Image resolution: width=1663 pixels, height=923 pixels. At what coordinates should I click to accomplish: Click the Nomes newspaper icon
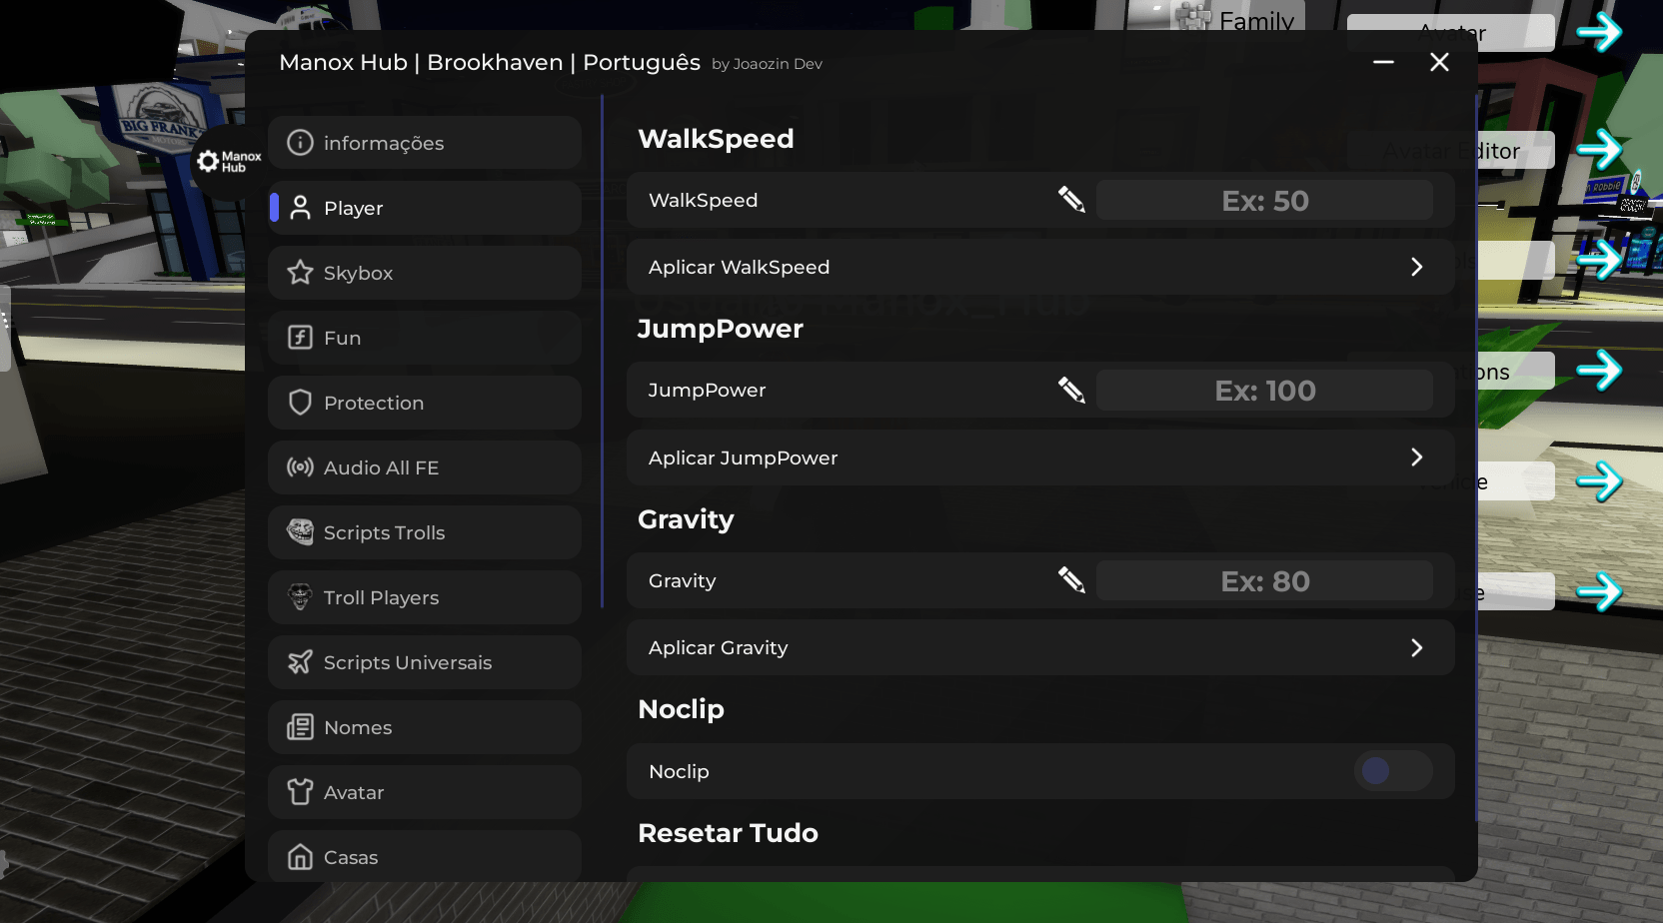pos(300,727)
